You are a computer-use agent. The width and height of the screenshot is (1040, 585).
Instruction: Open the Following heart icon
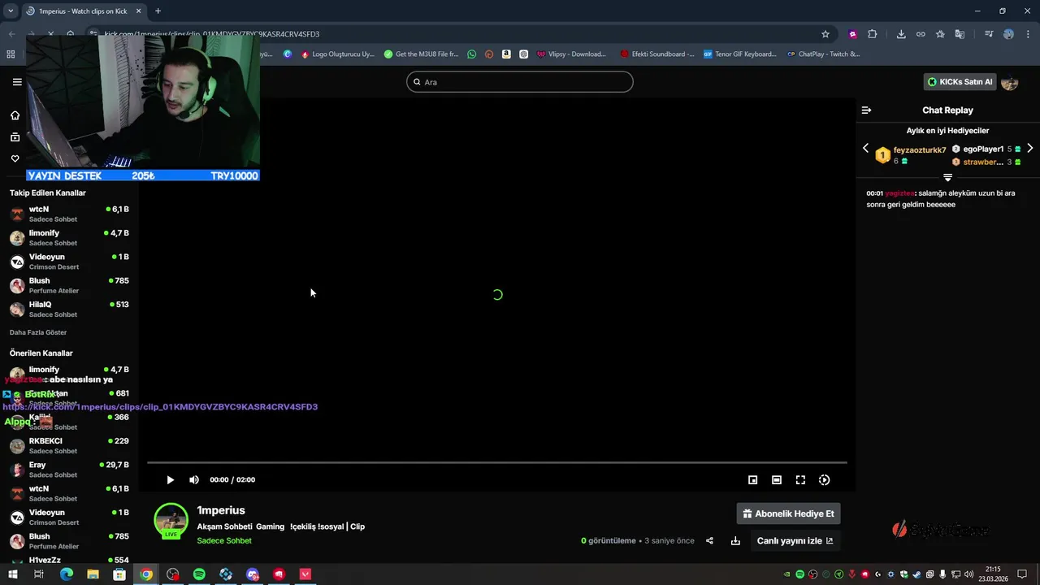click(x=15, y=158)
